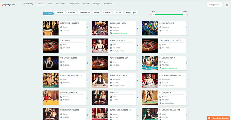Expand the Auto-Roulette VIP card arrow
The image size is (231, 120).
point(137,63)
